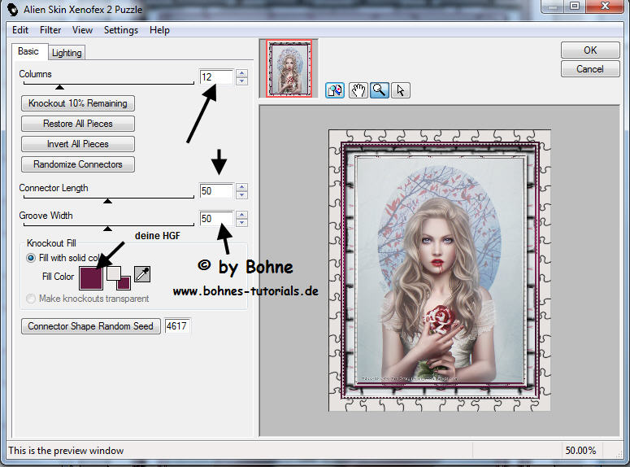This screenshot has height=467, width=630.
Task: Click Connector Shape Random Seed button
Action: [91, 326]
